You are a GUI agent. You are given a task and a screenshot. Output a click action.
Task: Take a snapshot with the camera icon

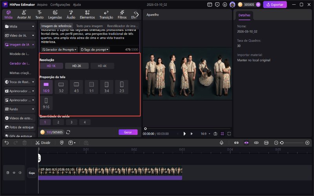[215, 134]
